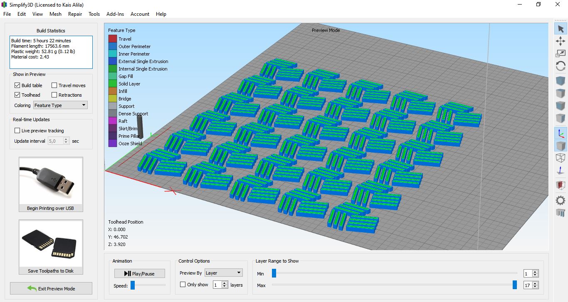568x302 pixels.
Task: Click the Max layer number field
Action: point(528,285)
